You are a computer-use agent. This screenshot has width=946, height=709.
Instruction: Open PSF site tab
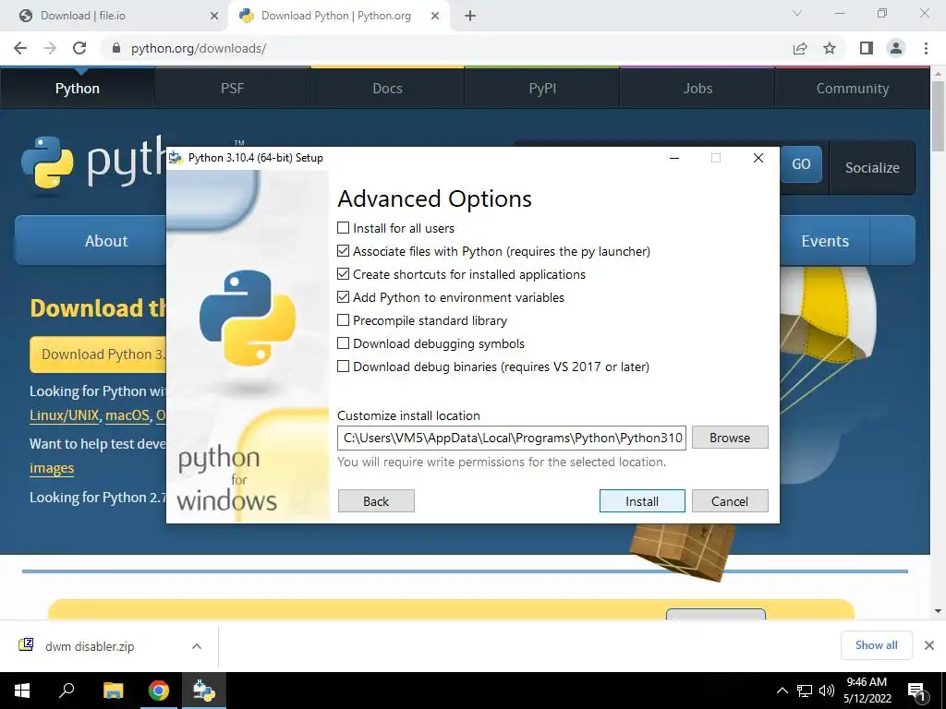pos(232,88)
